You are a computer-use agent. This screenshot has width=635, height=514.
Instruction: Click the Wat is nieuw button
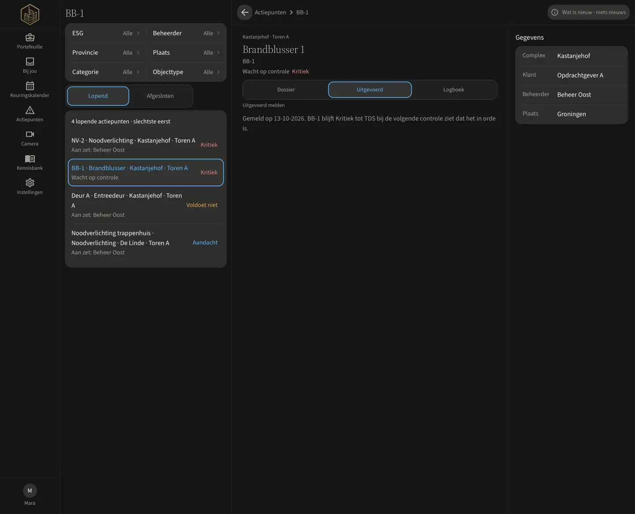(x=589, y=12)
